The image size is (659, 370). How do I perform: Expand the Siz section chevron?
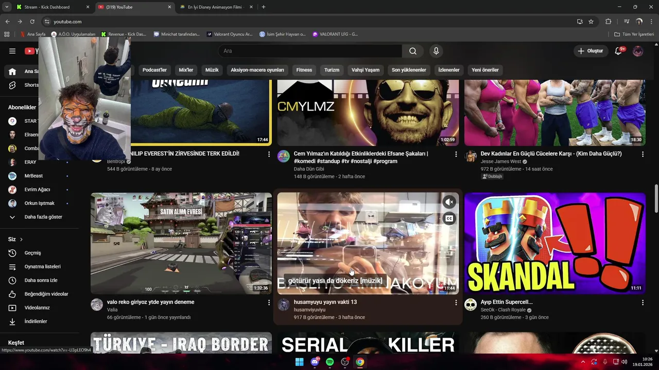21,239
